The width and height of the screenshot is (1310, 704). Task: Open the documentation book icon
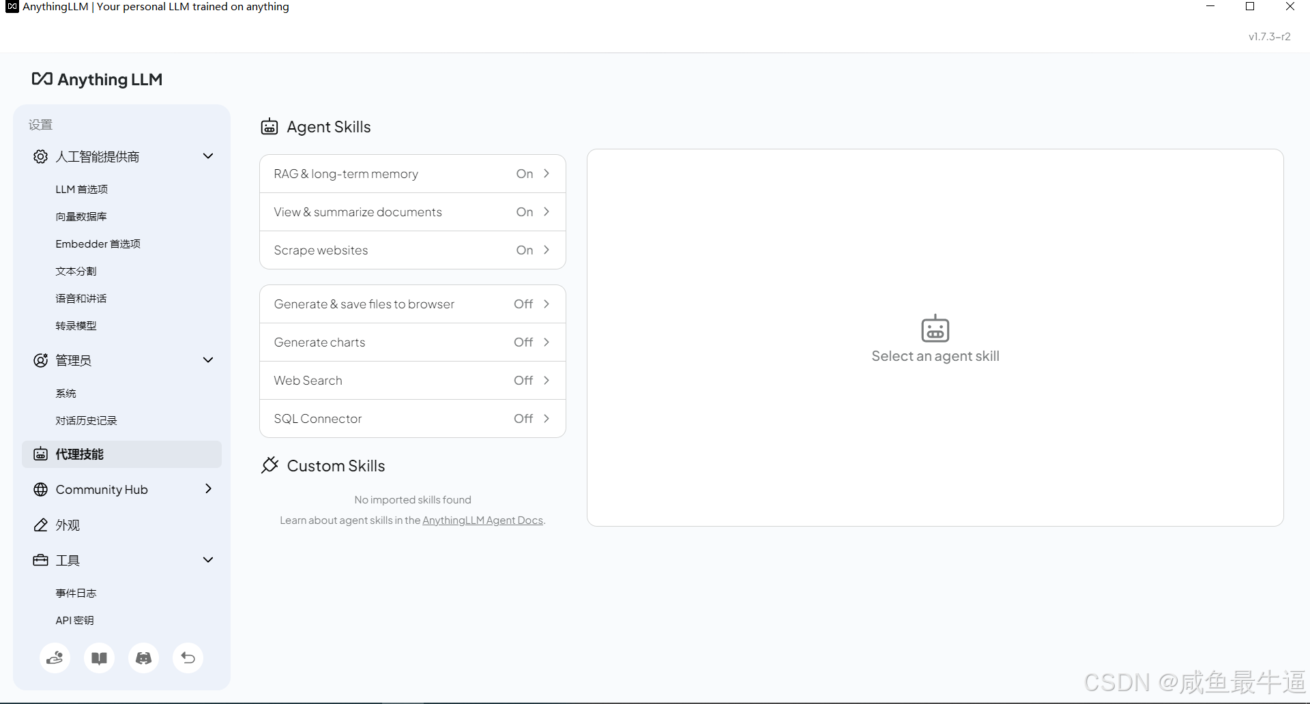pos(99,658)
